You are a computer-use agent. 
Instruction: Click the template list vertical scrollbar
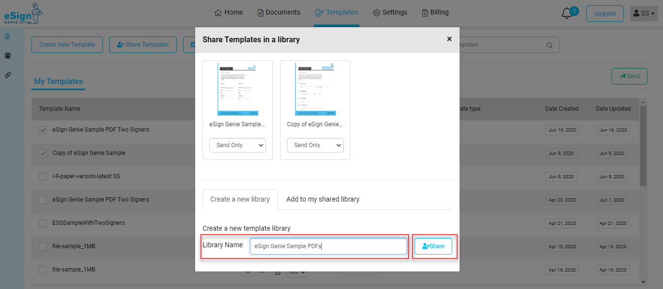[644, 146]
